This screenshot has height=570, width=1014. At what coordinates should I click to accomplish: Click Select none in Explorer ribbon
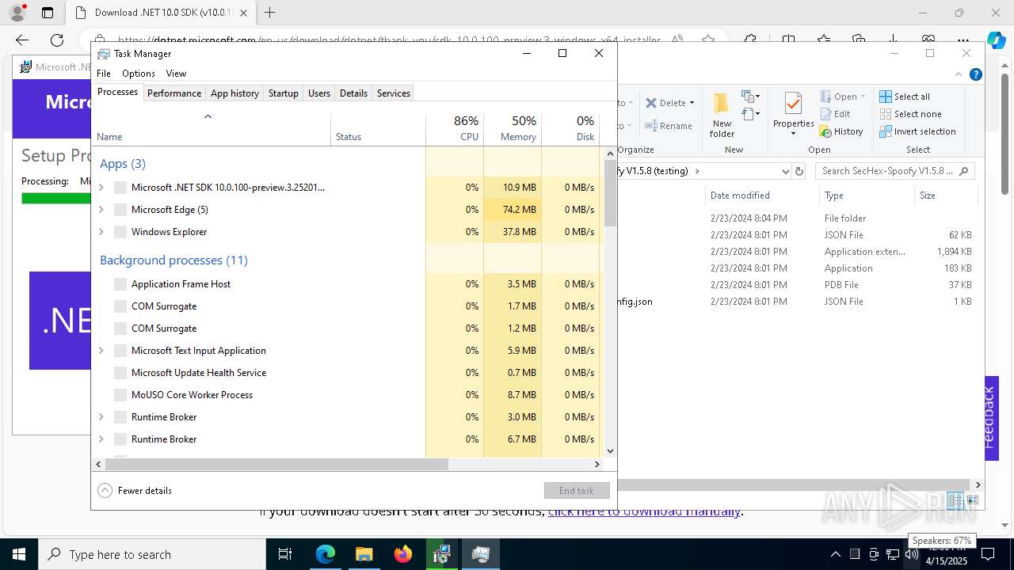[x=910, y=114]
